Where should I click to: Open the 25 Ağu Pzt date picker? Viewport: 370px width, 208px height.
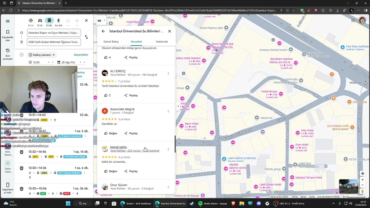coord(66,62)
